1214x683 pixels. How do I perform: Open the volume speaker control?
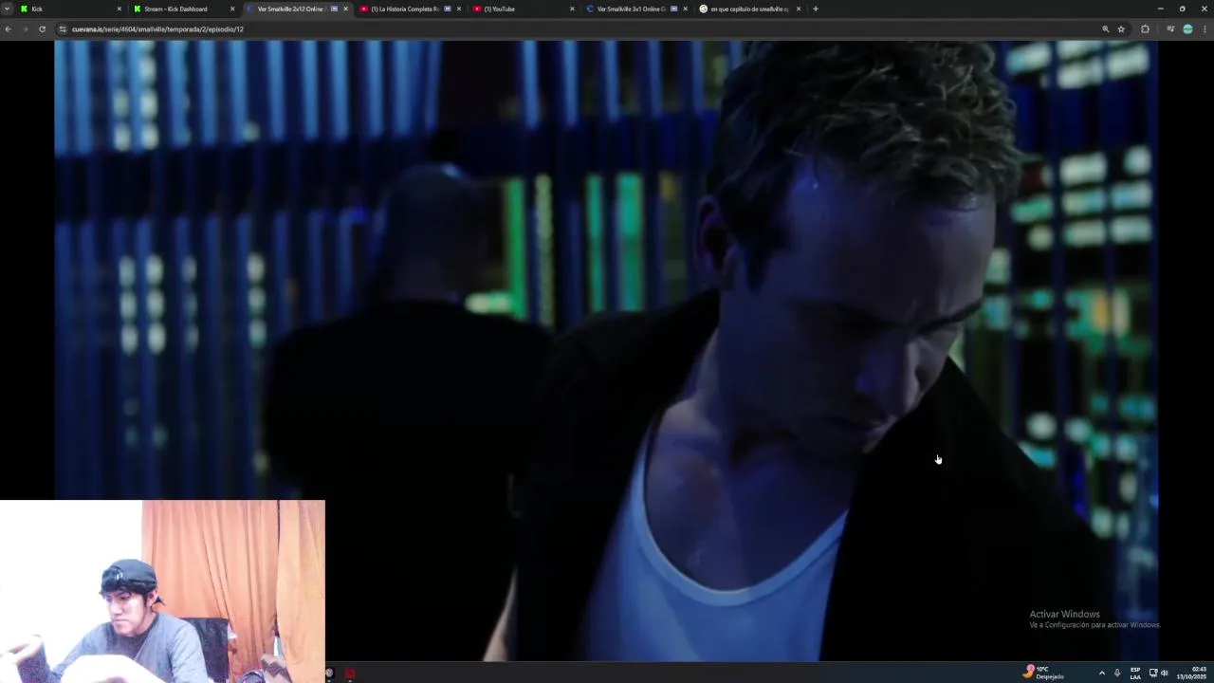coord(1164,673)
